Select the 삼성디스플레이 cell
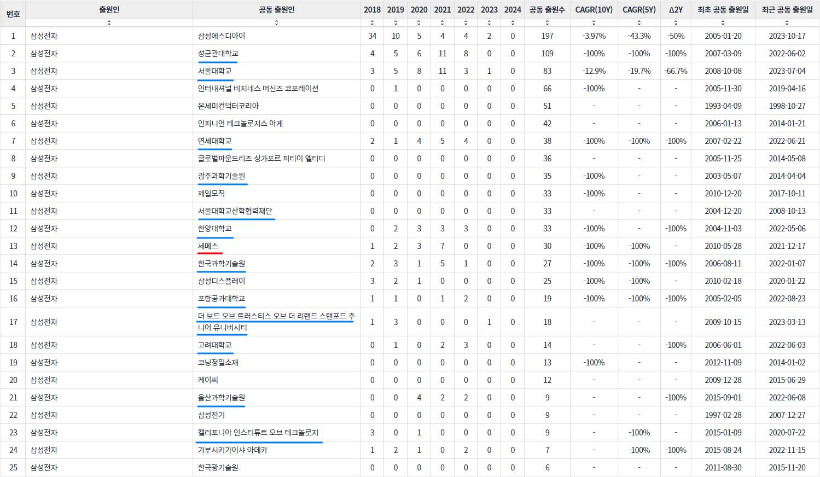This screenshot has width=820, height=477. coord(276,281)
